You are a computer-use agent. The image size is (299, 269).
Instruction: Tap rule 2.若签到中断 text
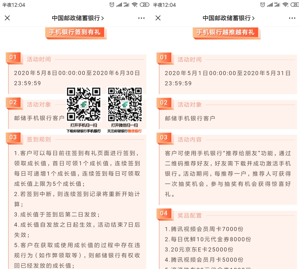click(x=77, y=199)
